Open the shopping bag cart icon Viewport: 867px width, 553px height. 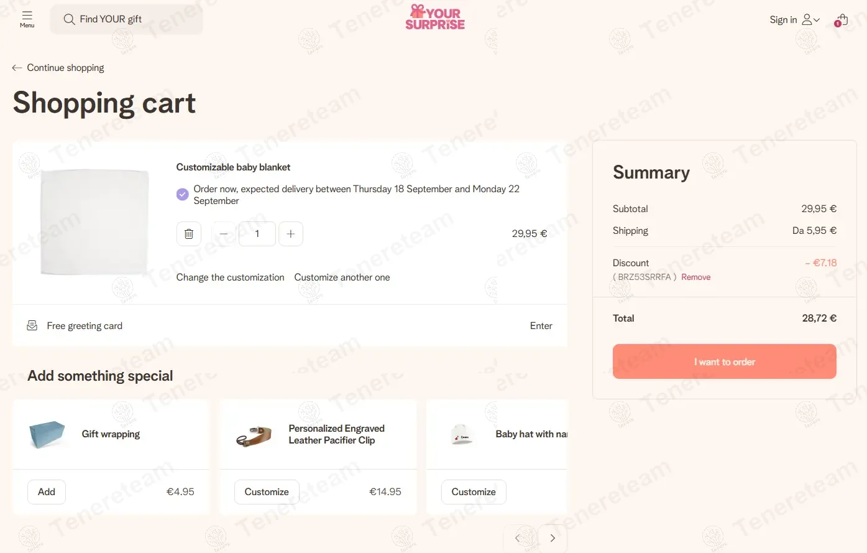click(842, 20)
